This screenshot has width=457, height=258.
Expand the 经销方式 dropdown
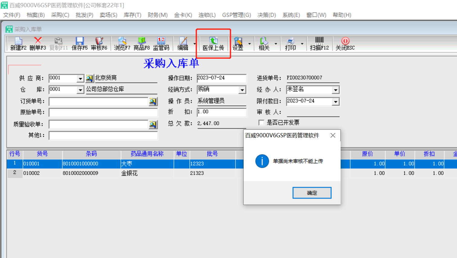tap(242, 90)
